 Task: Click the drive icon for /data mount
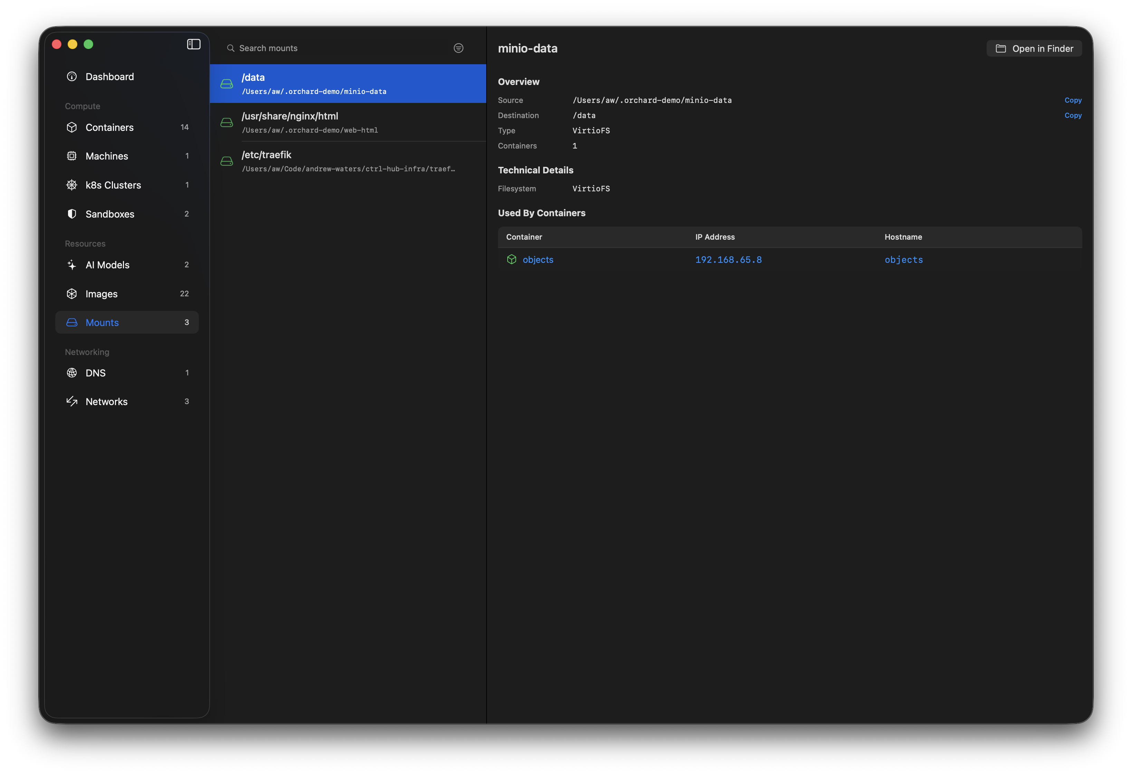(227, 84)
